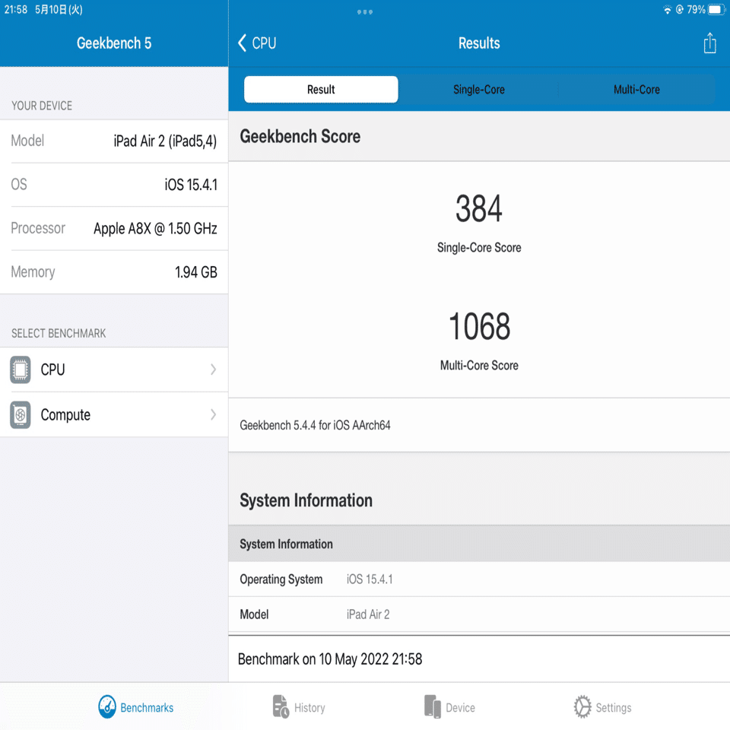Tap the battery indicator icon
The width and height of the screenshot is (730, 730).
(x=716, y=9)
